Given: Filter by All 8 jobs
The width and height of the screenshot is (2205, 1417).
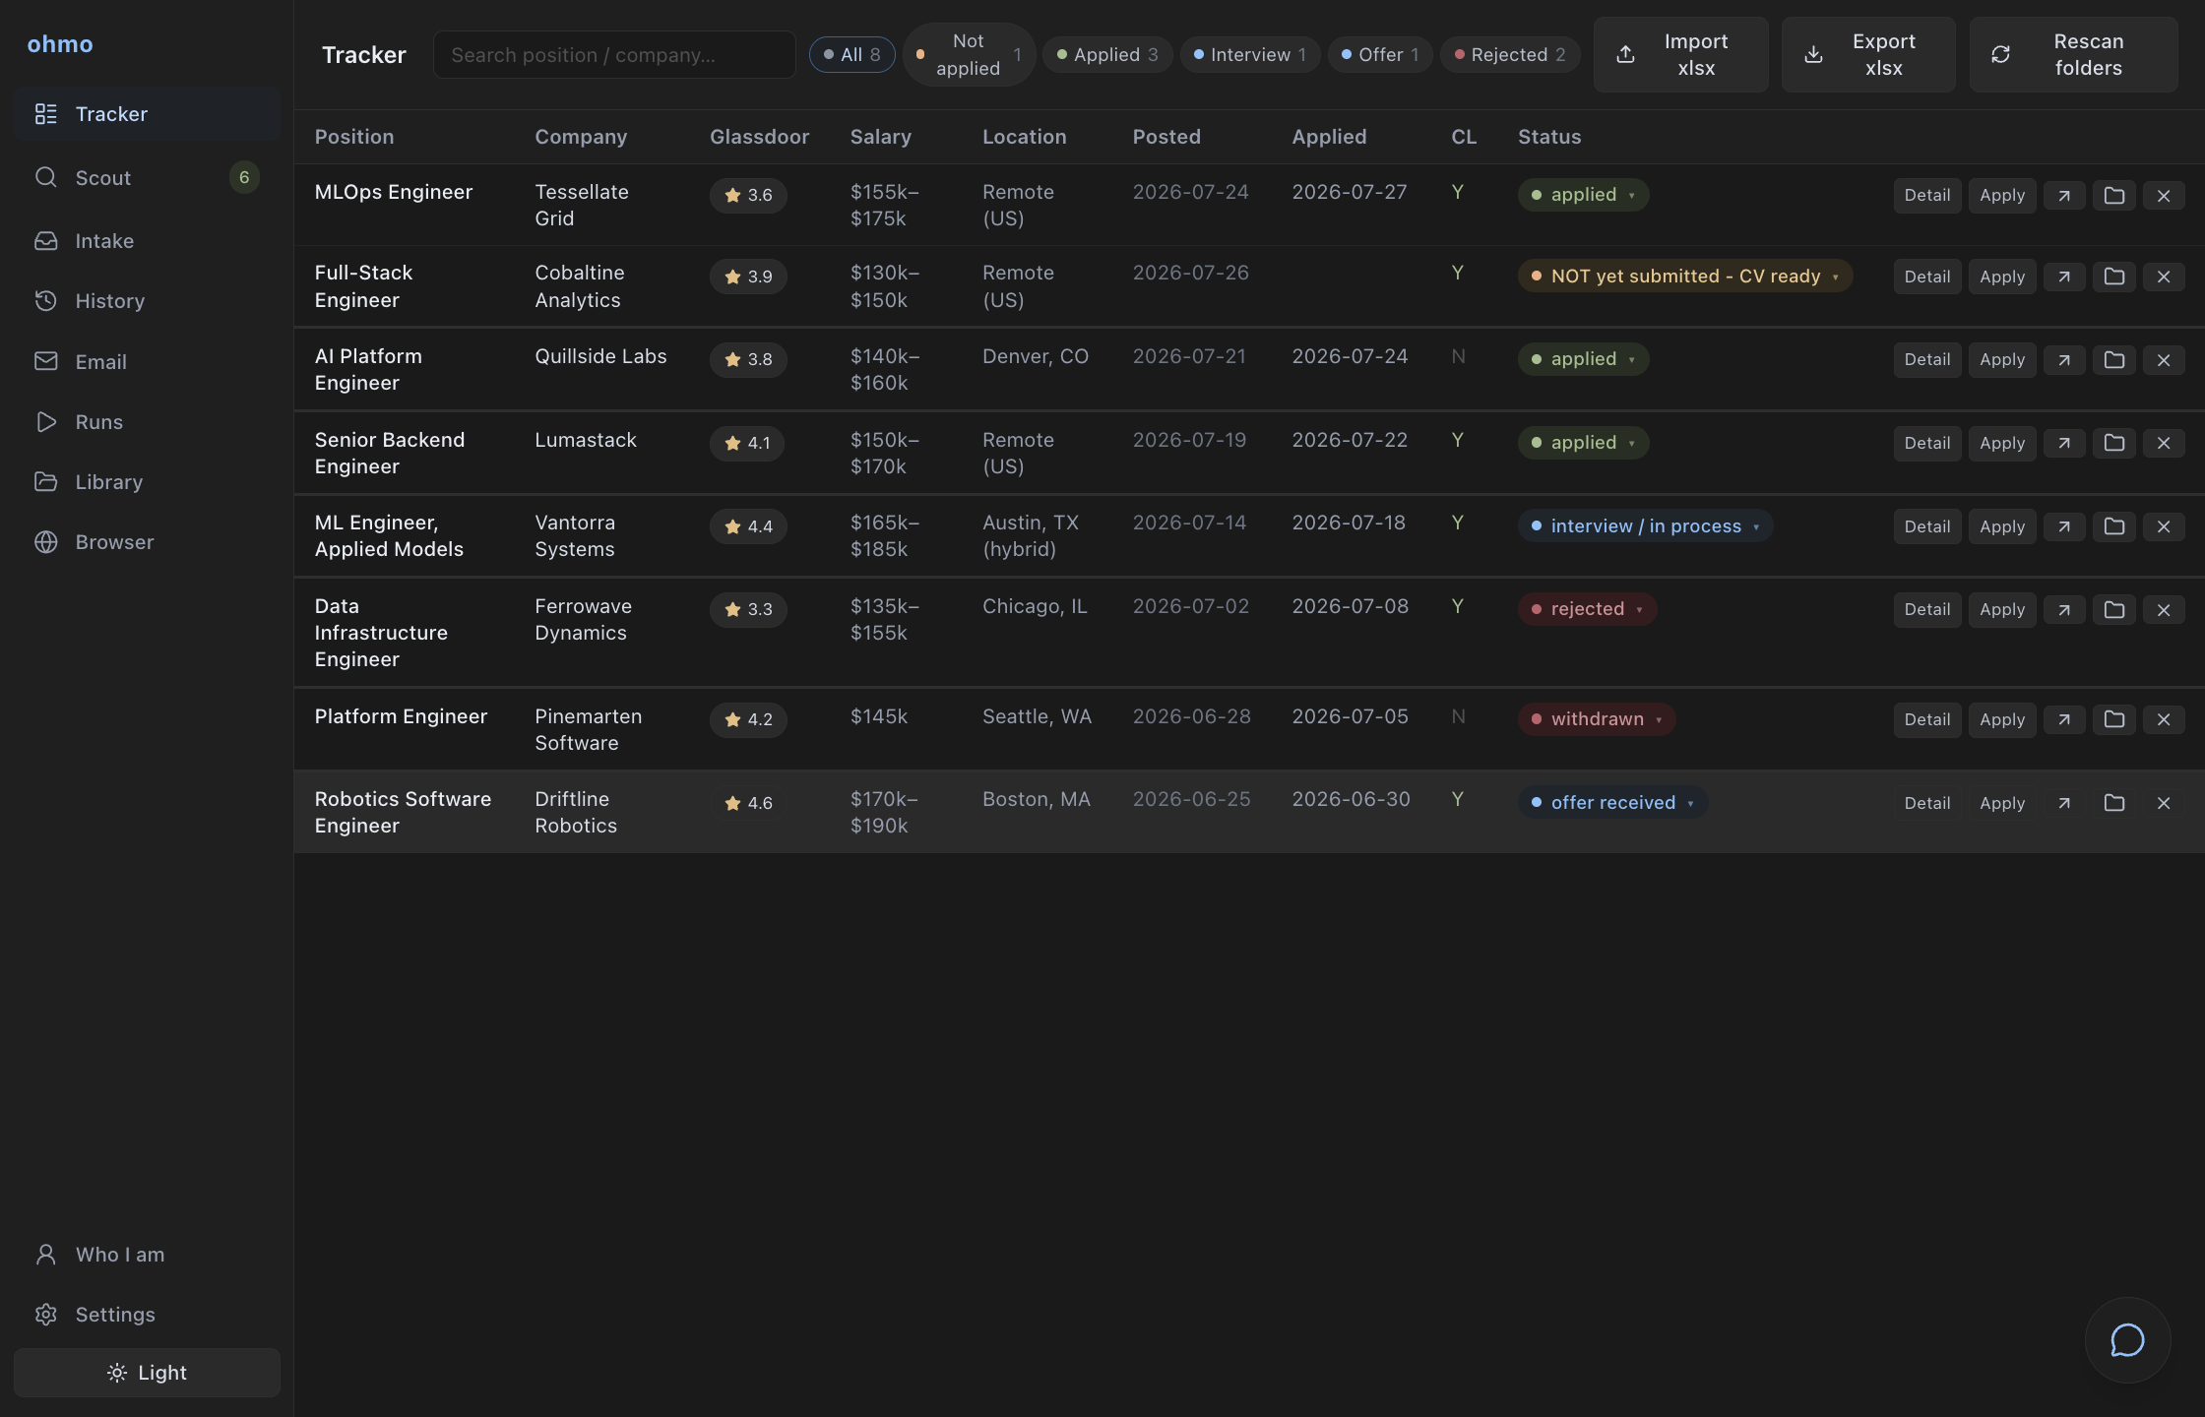Looking at the screenshot, I should 851,55.
